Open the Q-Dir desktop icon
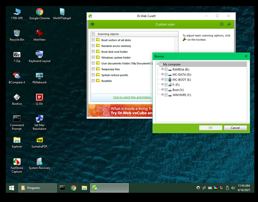The width and height of the screenshot is (258, 202). tap(40, 99)
